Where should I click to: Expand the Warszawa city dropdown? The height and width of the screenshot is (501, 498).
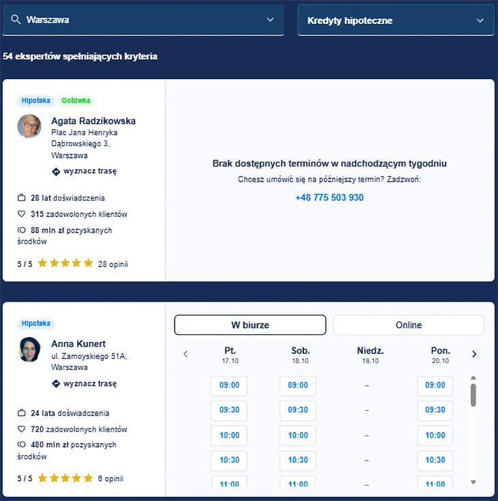tap(269, 20)
